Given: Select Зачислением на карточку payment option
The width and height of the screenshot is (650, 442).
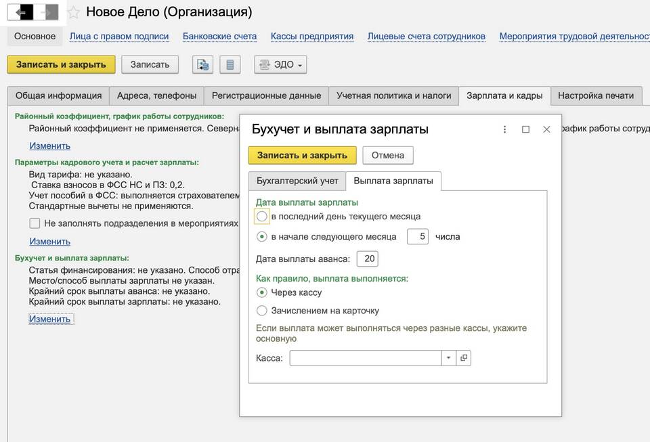Looking at the screenshot, I should 262,311.
